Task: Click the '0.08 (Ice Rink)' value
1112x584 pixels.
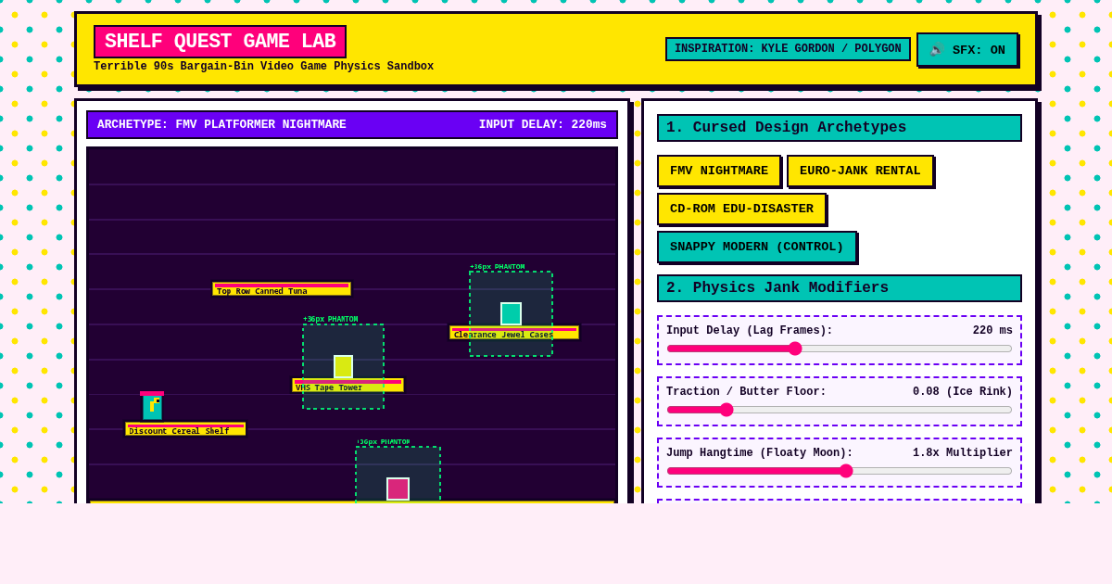Action: coord(963,392)
